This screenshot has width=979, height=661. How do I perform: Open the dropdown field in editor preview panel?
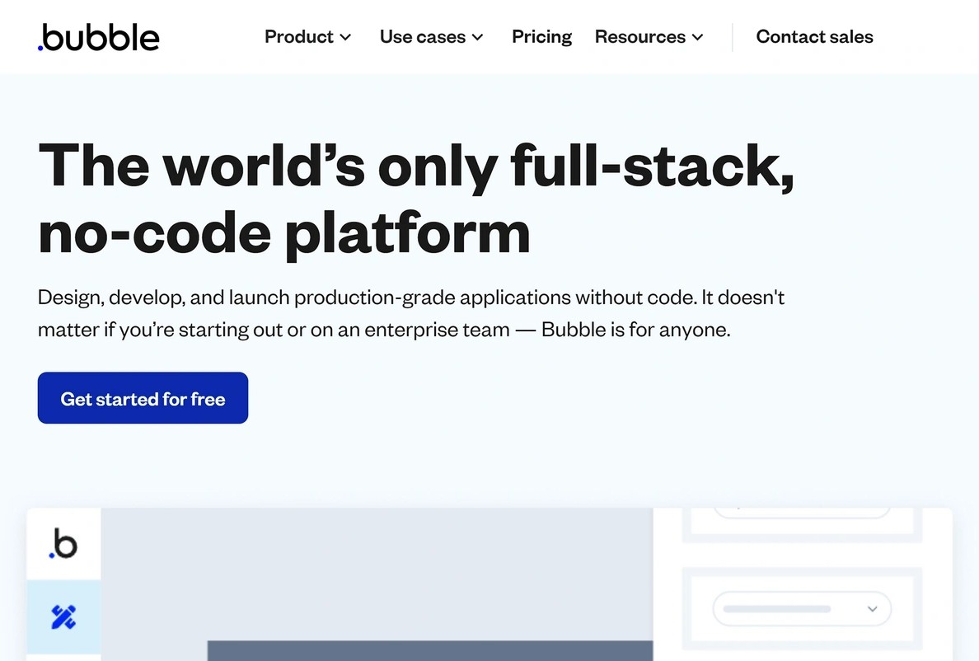802,608
